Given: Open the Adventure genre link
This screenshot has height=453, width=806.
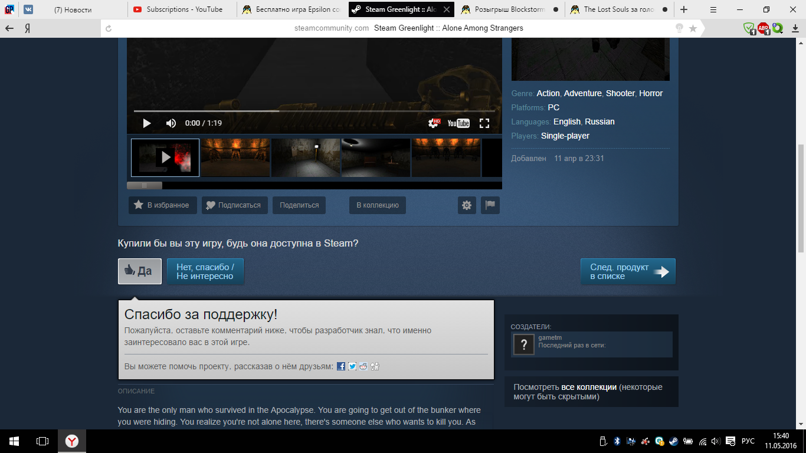Looking at the screenshot, I should (x=583, y=93).
